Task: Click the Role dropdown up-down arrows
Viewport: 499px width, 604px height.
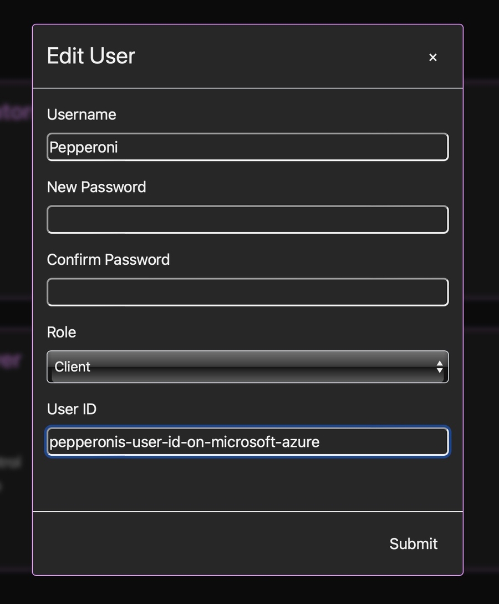Action: coord(439,366)
